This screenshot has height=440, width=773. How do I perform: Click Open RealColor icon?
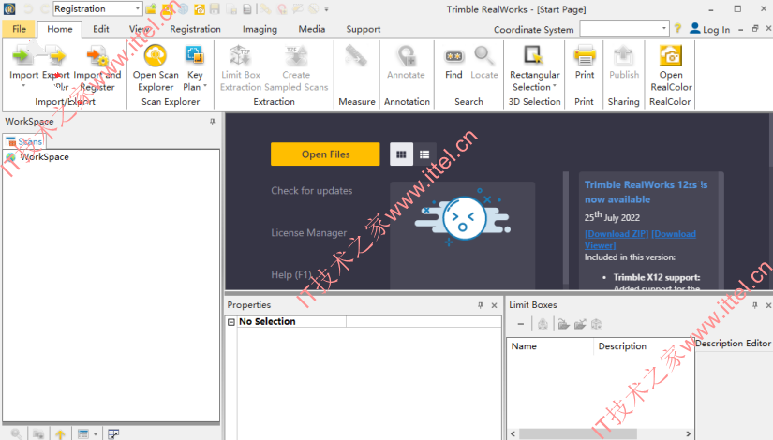click(x=671, y=55)
